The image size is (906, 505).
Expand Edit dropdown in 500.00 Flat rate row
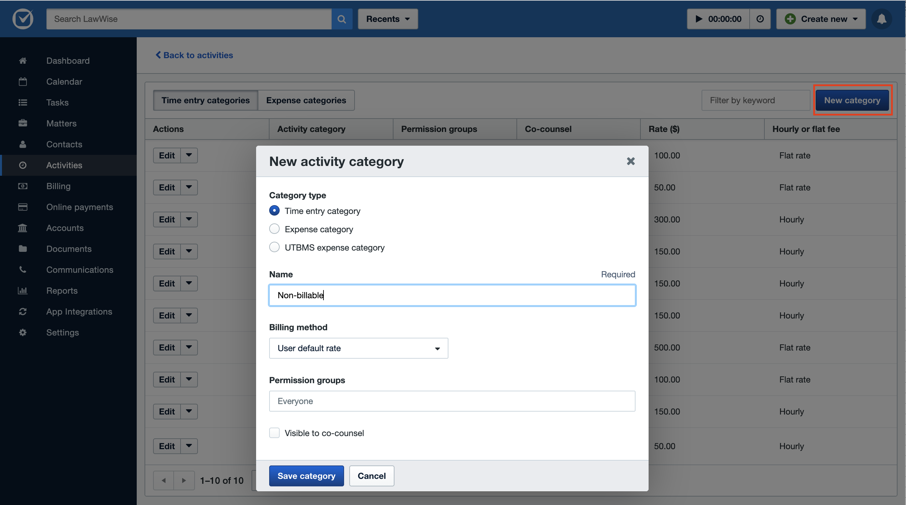tap(189, 347)
